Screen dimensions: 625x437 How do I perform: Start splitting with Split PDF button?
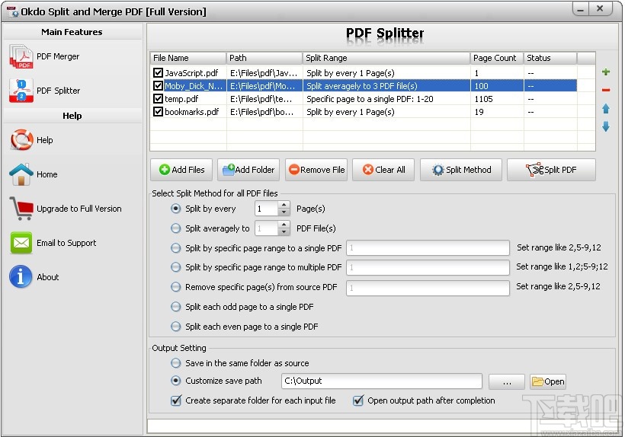click(x=551, y=170)
